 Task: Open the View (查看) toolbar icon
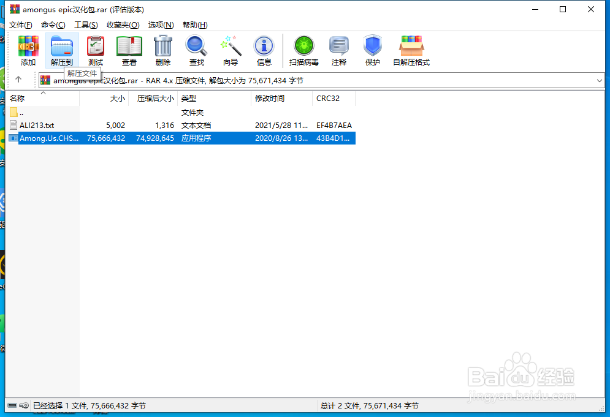(129, 51)
